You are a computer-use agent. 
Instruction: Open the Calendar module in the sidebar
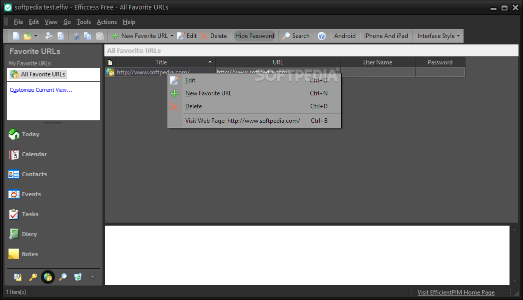[x=27, y=154]
